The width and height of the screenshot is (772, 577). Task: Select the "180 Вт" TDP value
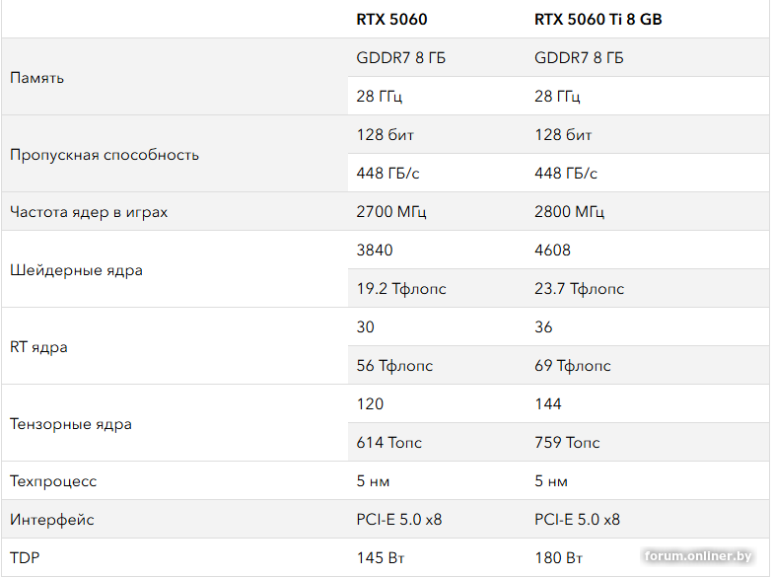pos(558,558)
